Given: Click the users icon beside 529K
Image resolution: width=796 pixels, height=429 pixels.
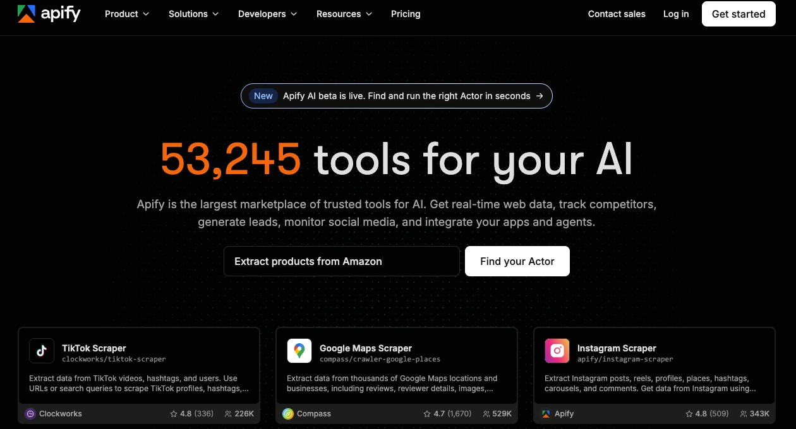Looking at the screenshot, I should pyautogui.click(x=486, y=414).
